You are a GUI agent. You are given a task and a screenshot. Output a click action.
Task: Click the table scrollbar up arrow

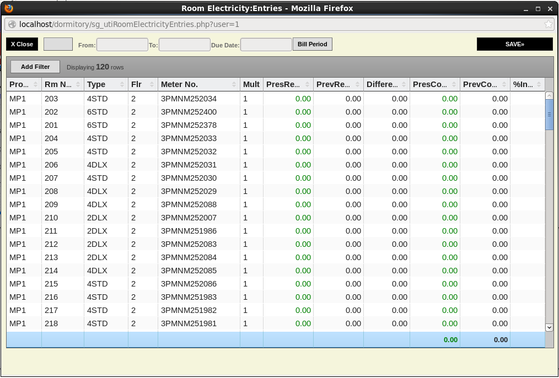[x=549, y=96]
